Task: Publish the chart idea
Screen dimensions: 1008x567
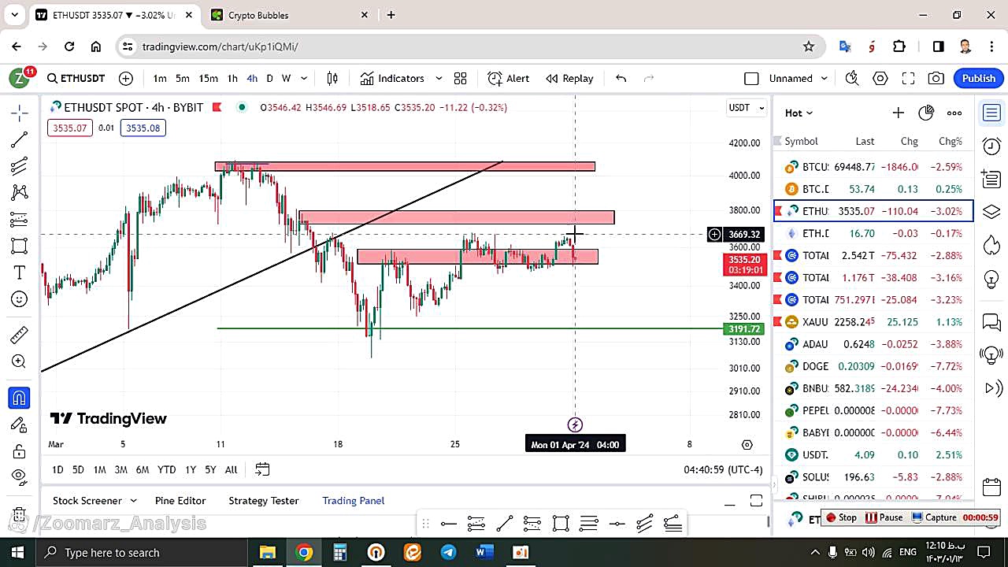Action: [979, 78]
